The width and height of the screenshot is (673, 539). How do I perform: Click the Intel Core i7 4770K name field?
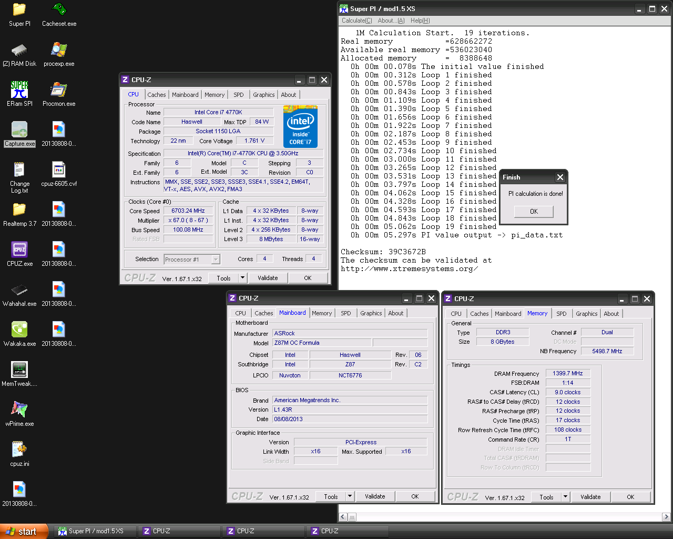click(x=218, y=112)
